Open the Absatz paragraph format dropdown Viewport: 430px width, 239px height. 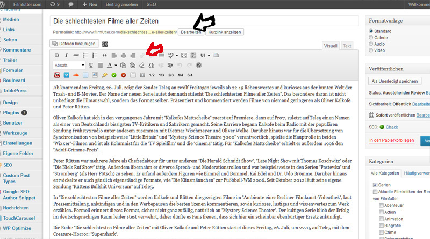pyautogui.click(x=69, y=65)
